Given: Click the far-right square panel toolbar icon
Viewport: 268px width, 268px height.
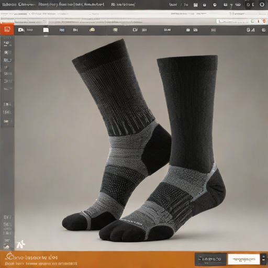Looking at the screenshot, I should (x=263, y=30).
